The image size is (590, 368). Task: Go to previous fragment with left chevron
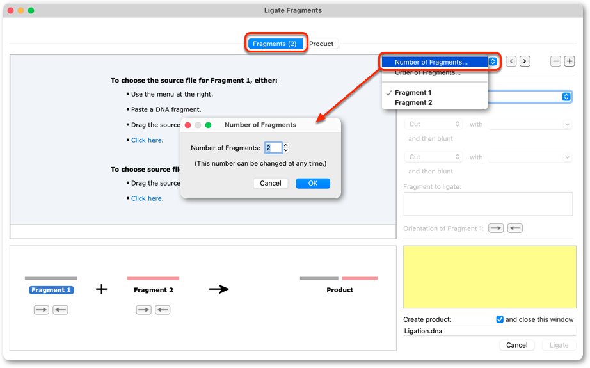pos(511,61)
